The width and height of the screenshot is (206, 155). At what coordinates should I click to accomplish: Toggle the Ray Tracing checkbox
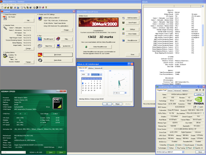(x=176, y=148)
